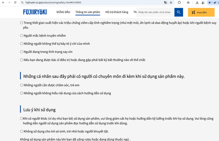The height and width of the screenshot is (141, 219).
Task: Click the translate page icon
Action: click(x=166, y=3)
